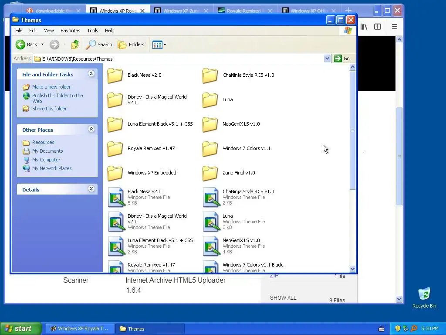Click the Forward arrow in Explorer toolbar
Screen dimensions: 446x335
pyautogui.click(x=54, y=44)
